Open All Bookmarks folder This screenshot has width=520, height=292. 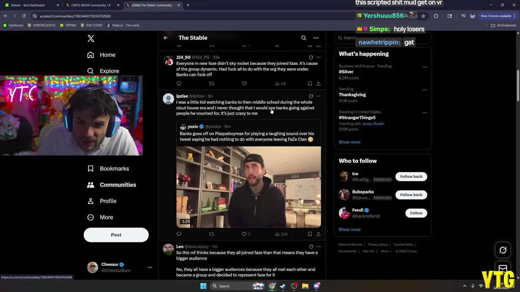(x=504, y=25)
